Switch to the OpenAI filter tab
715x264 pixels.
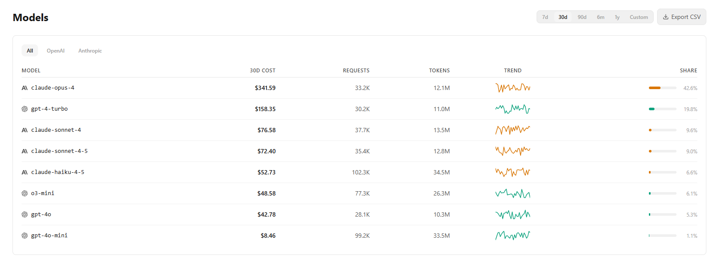pos(56,50)
